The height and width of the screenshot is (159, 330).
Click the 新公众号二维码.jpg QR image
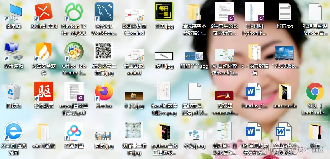click(x=104, y=51)
